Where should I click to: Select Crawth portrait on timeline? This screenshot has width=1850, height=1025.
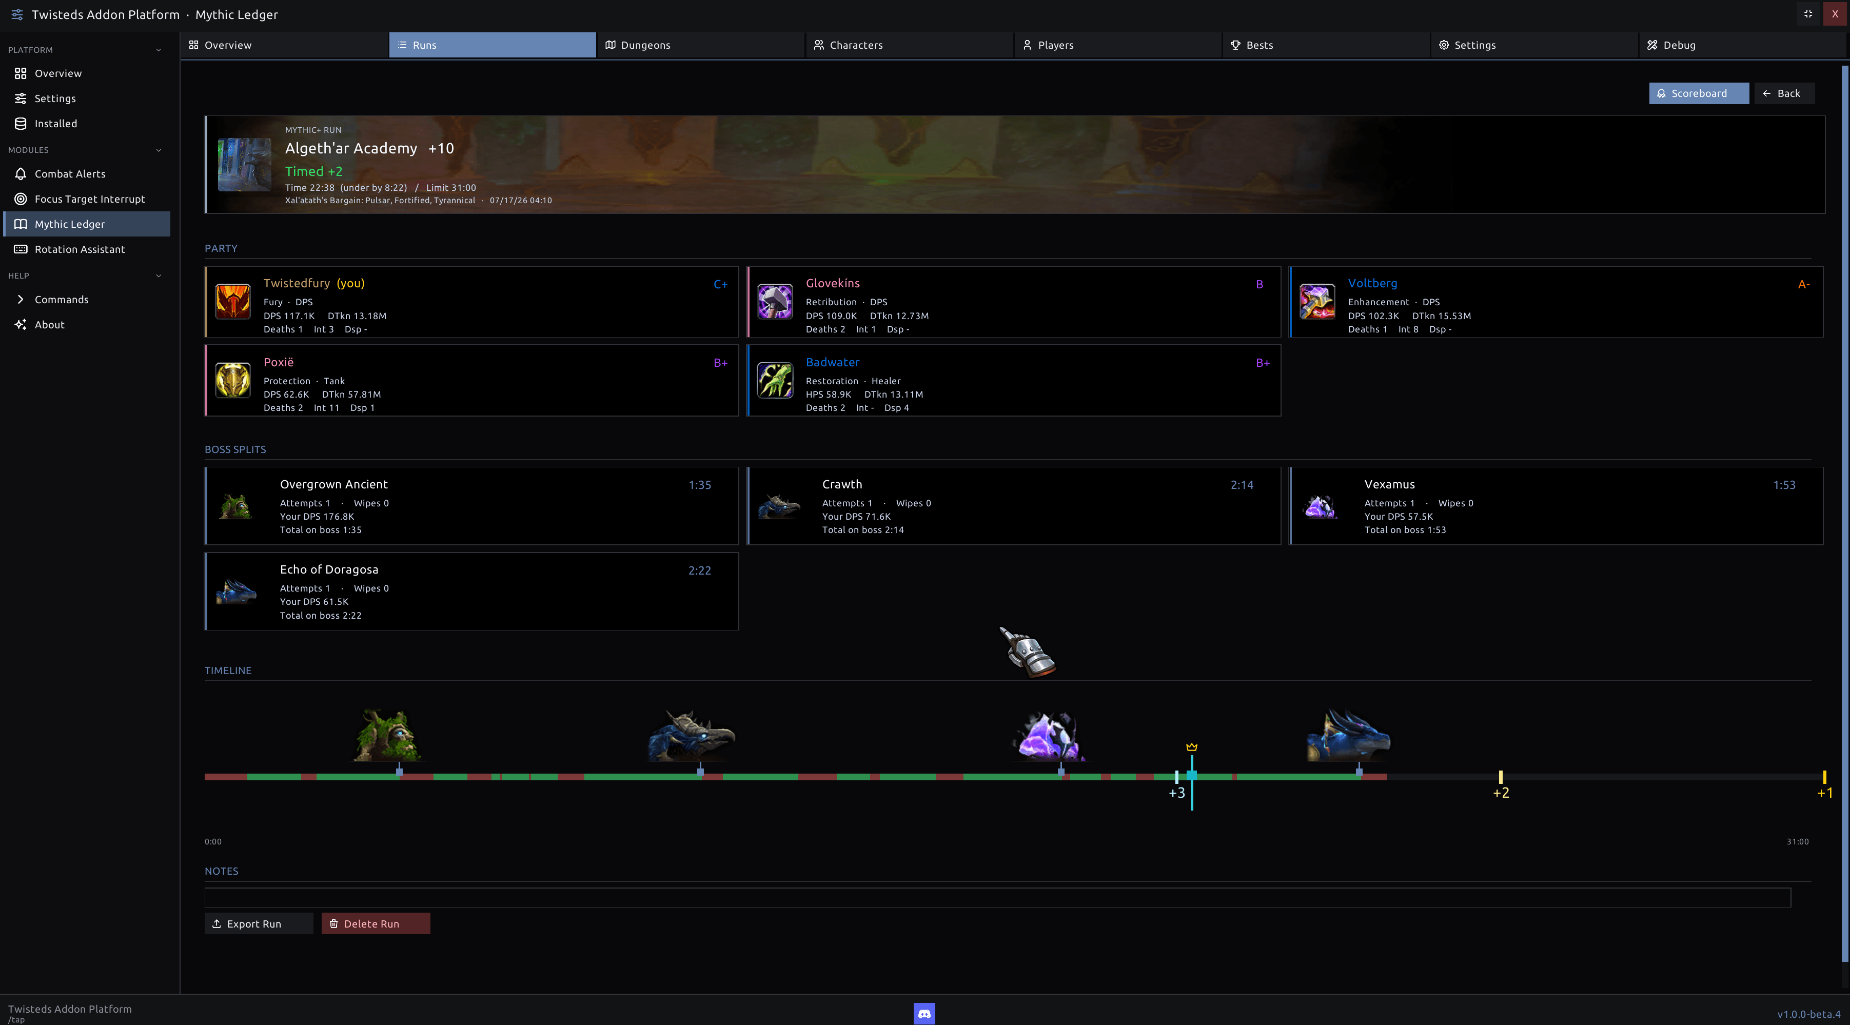[691, 735]
